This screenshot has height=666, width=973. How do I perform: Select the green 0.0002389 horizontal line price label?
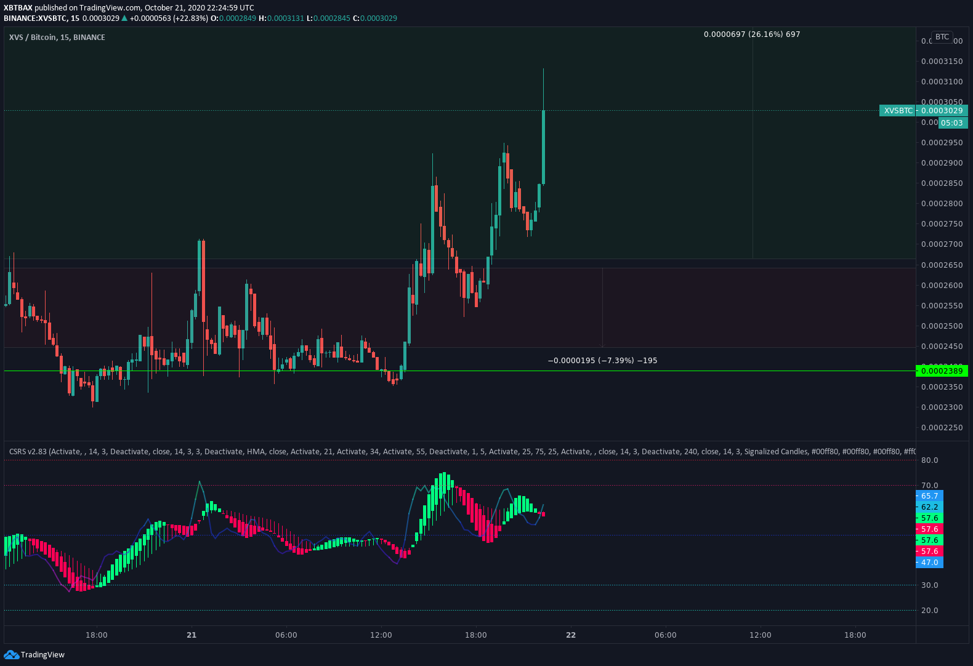click(x=942, y=371)
